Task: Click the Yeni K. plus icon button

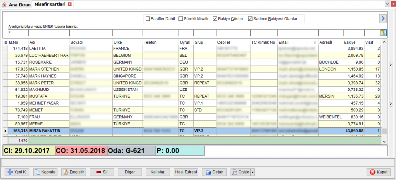Action: 17,172
